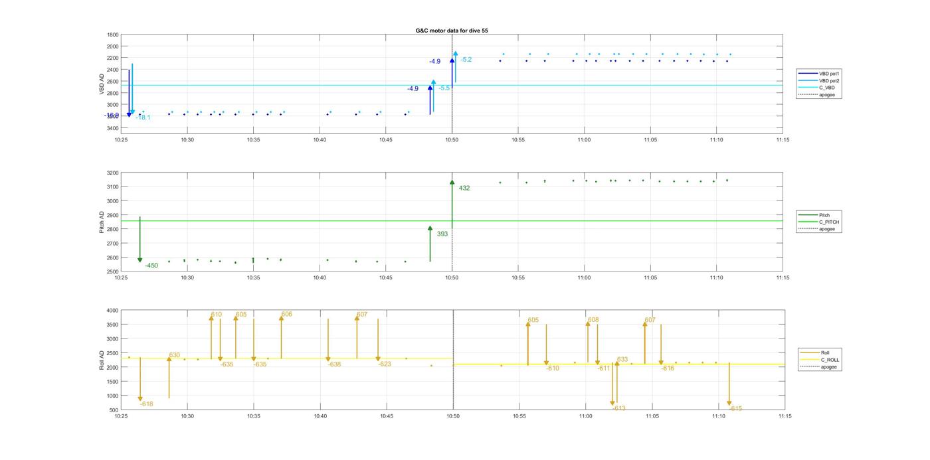
Task: Click the '-611' roll annotation
Action: point(604,368)
